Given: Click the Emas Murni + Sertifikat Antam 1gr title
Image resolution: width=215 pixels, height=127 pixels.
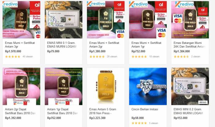Looking at the screenshot, I should [x=146, y=45].
